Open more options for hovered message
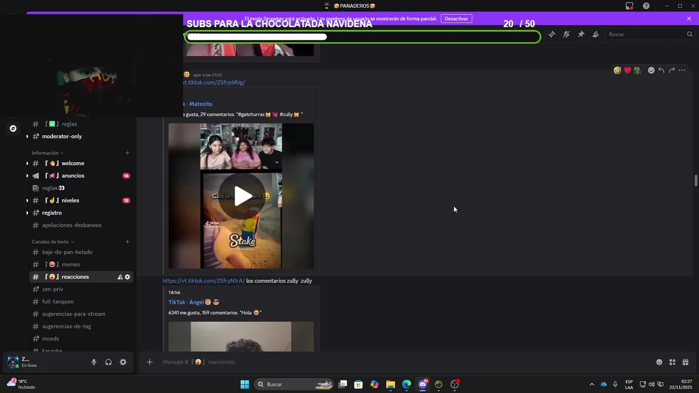Screen dimensions: 699x393 point(682,70)
